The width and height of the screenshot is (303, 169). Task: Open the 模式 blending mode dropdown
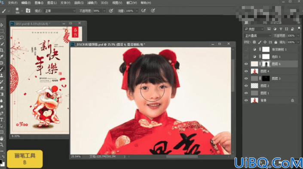[59, 11]
